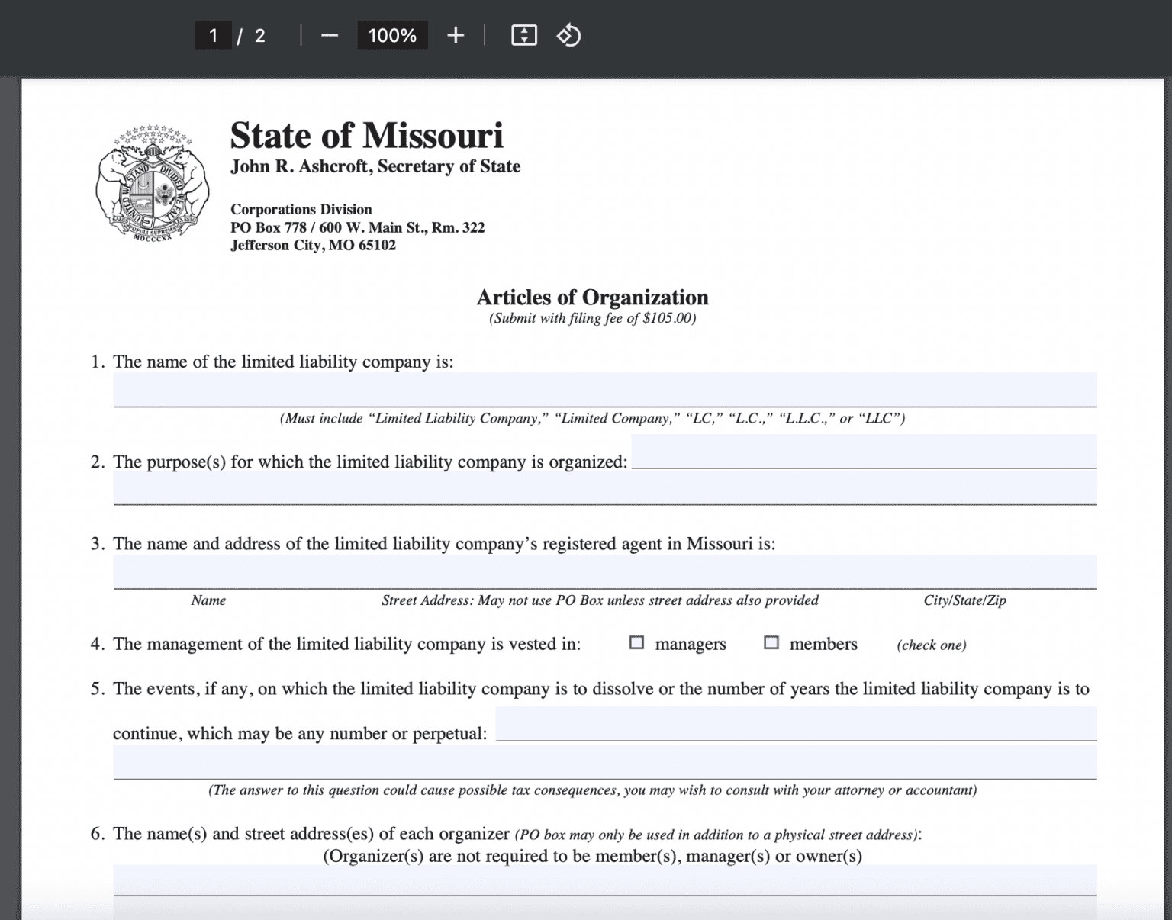Image resolution: width=1172 pixels, height=920 pixels.
Task: Click the registered agent name and address field
Action: (604, 571)
